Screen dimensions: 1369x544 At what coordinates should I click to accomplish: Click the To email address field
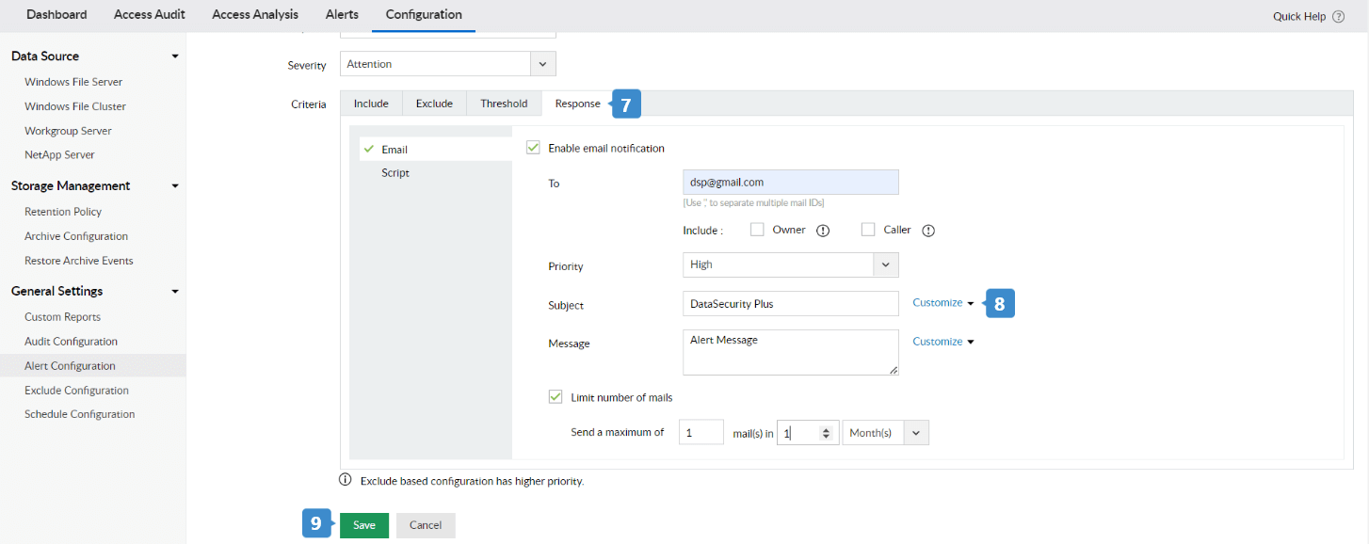[790, 183]
